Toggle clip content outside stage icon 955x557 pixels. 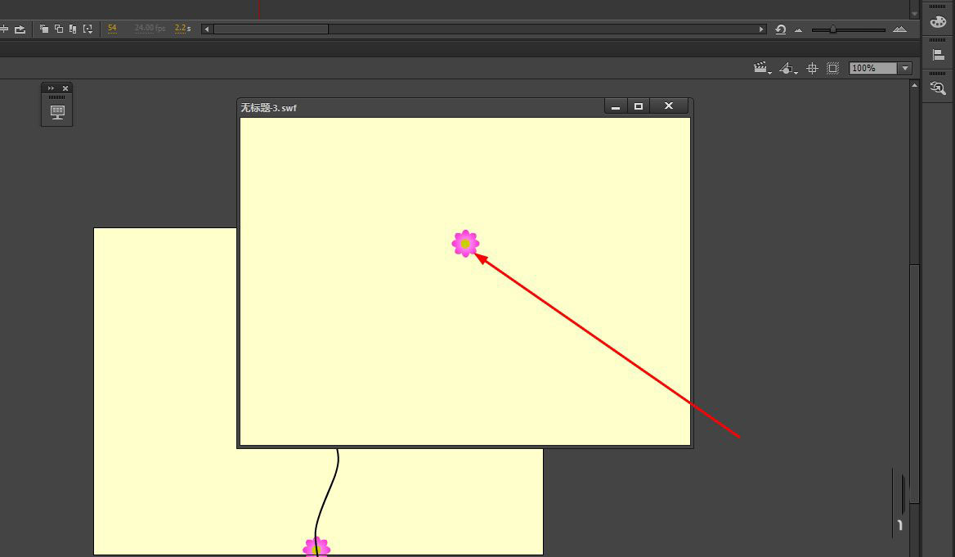tap(832, 68)
